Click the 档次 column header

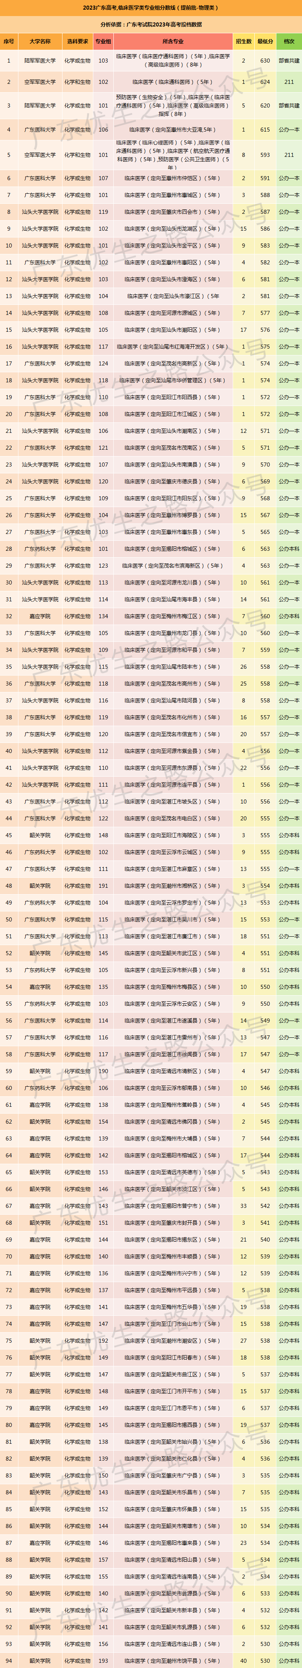tap(289, 41)
